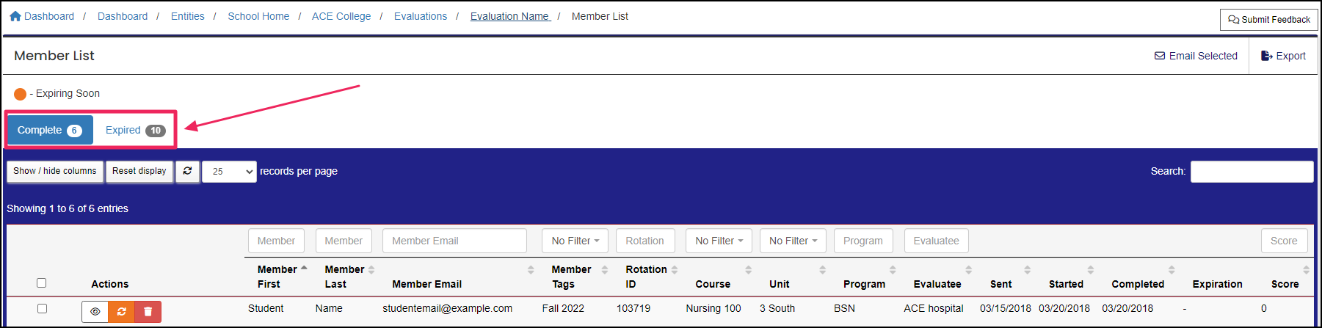Open the Member Tags No Filter dropdown
Image resolution: width=1322 pixels, height=328 pixels.
[575, 241]
